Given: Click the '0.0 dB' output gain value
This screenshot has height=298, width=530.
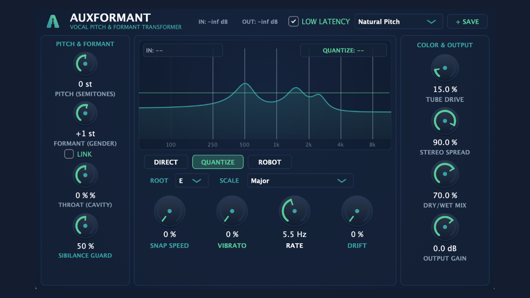Looking at the screenshot, I should pyautogui.click(x=445, y=248).
